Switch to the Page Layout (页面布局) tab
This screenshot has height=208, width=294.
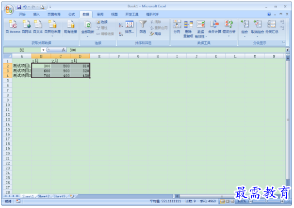54,14
